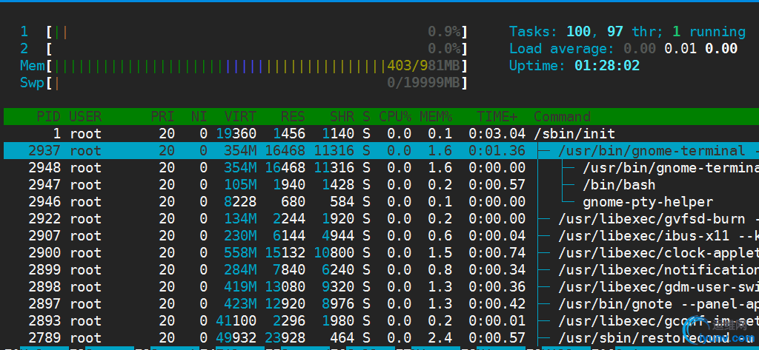Click the Uptime 01:28:02 readout
The image size is (759, 350).
[574, 66]
